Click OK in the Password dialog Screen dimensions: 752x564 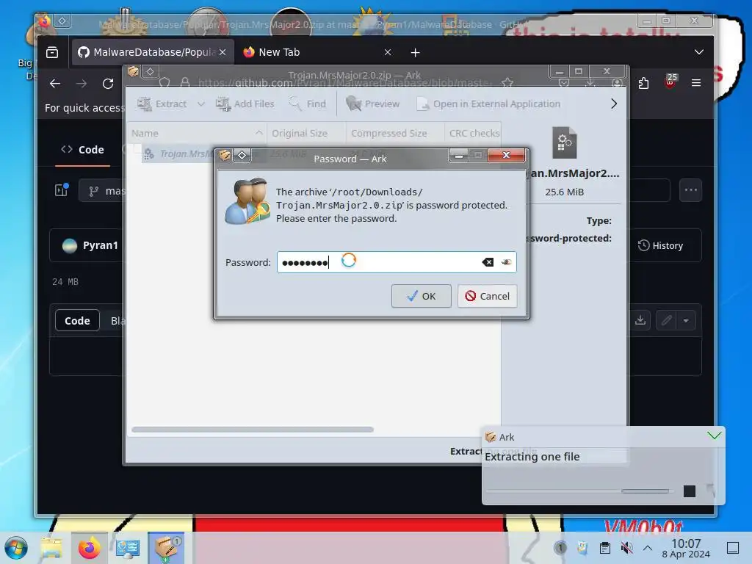coord(421,296)
